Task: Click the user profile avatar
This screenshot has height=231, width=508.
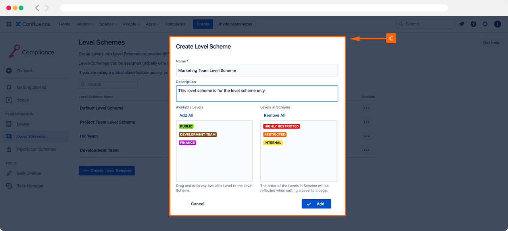Action: 497,24
